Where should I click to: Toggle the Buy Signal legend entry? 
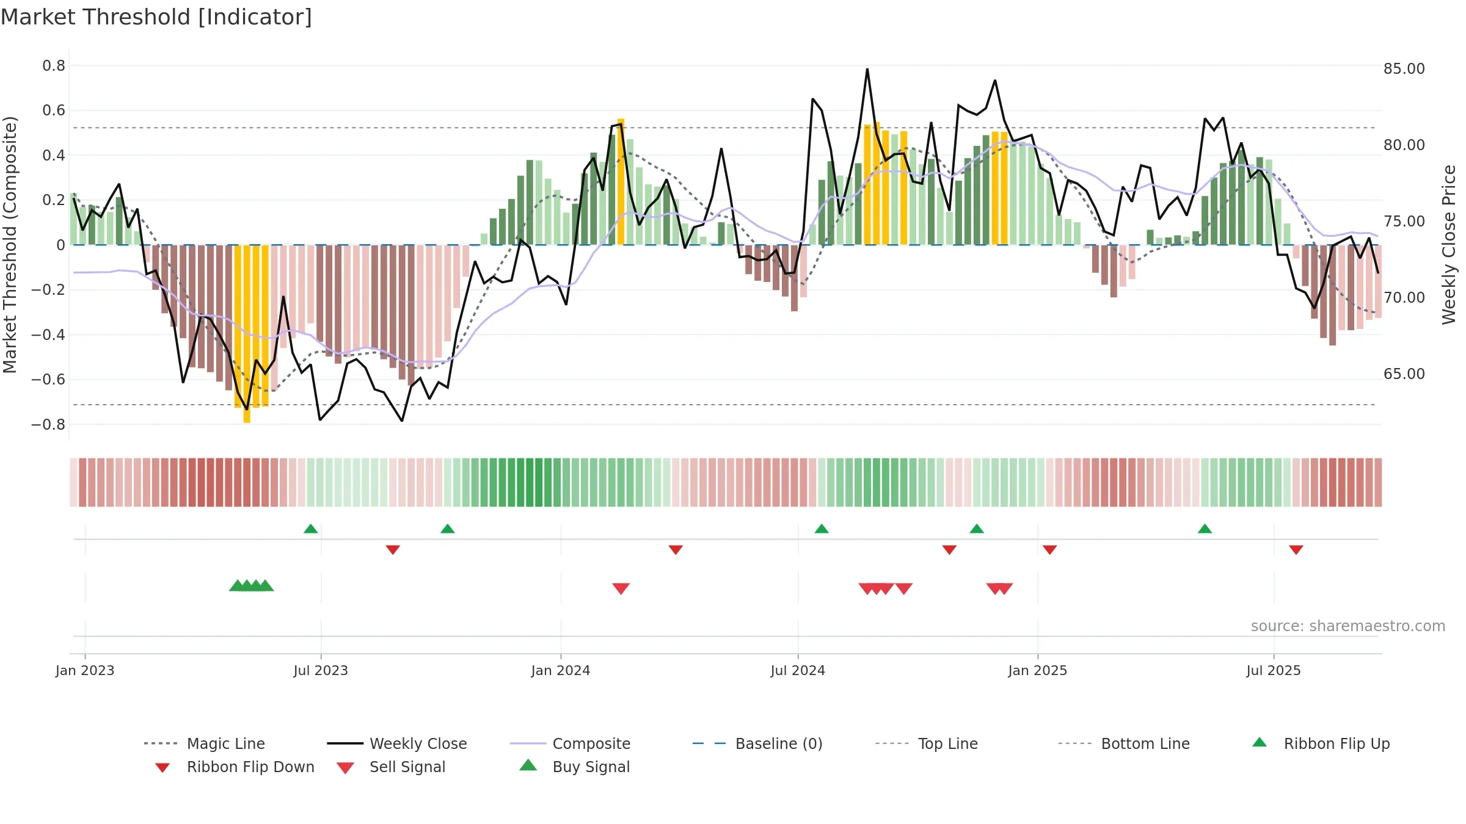pos(574,767)
